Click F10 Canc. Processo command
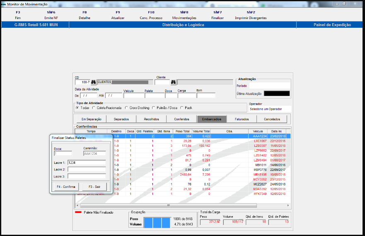 click(151, 15)
